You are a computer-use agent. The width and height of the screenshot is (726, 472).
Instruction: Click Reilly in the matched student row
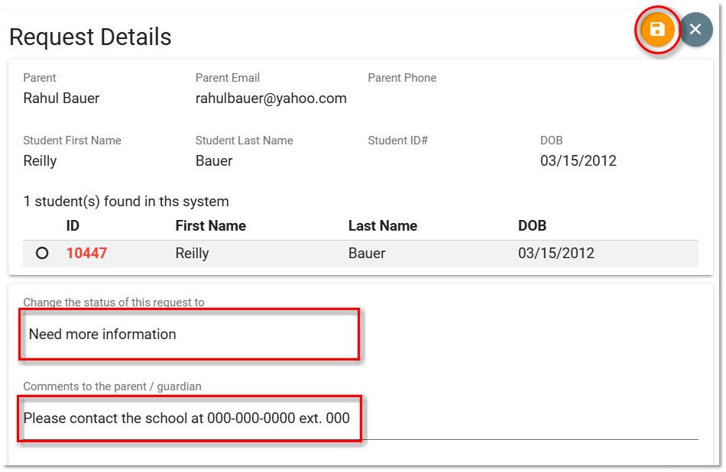coord(192,253)
